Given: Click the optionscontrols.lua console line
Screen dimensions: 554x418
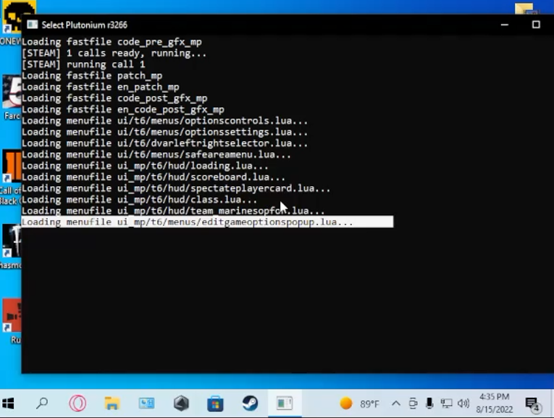Looking at the screenshot, I should tap(164, 120).
